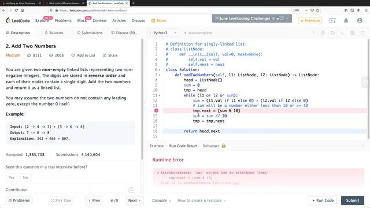
Task: Go to Next problem
Action: (135, 200)
